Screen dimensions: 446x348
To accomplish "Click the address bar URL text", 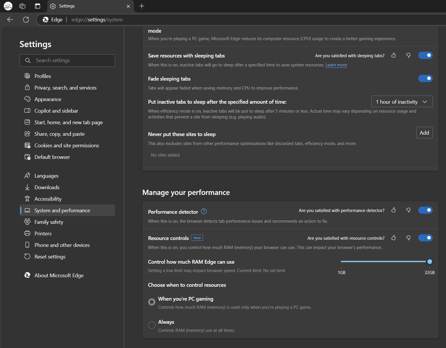I will [x=97, y=20].
